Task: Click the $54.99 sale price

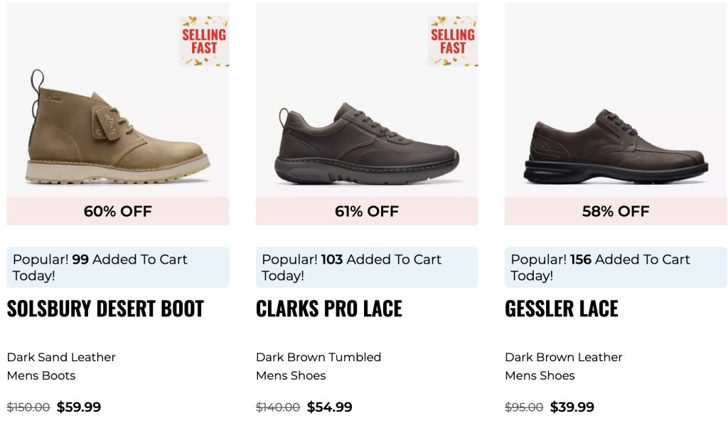Action: pos(330,407)
